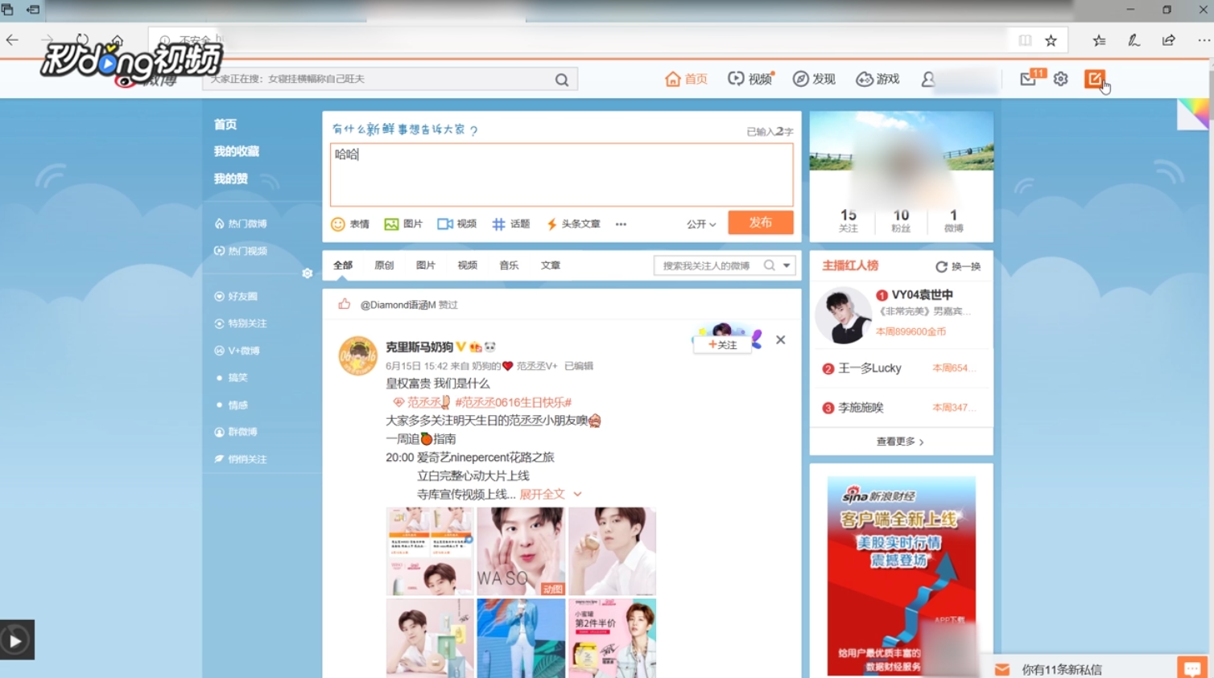Click the sidebar group settings gear
The height and width of the screenshot is (678, 1214).
click(x=307, y=273)
